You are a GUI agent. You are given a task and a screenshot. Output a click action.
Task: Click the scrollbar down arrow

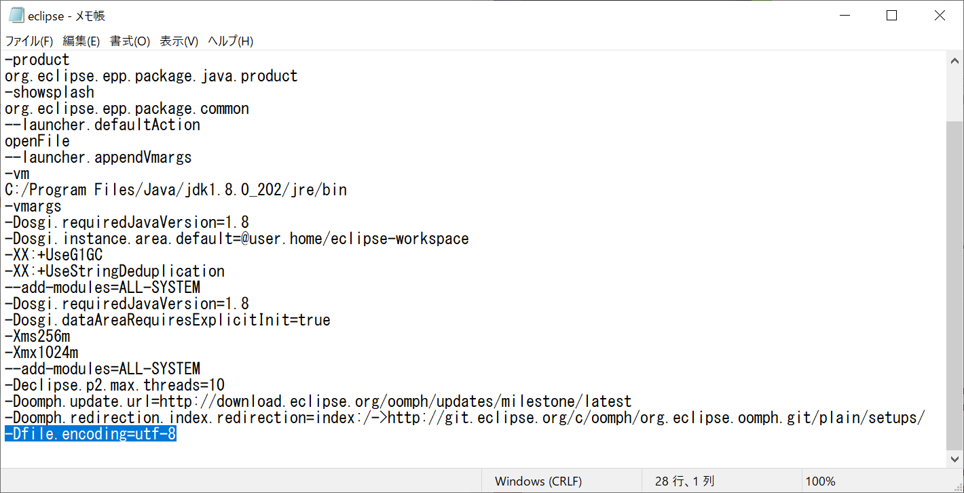click(955, 458)
